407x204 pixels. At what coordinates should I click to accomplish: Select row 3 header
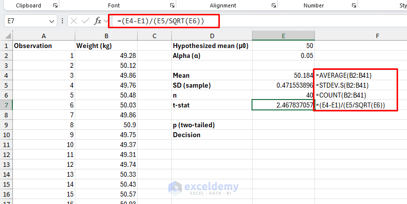coord(6,66)
